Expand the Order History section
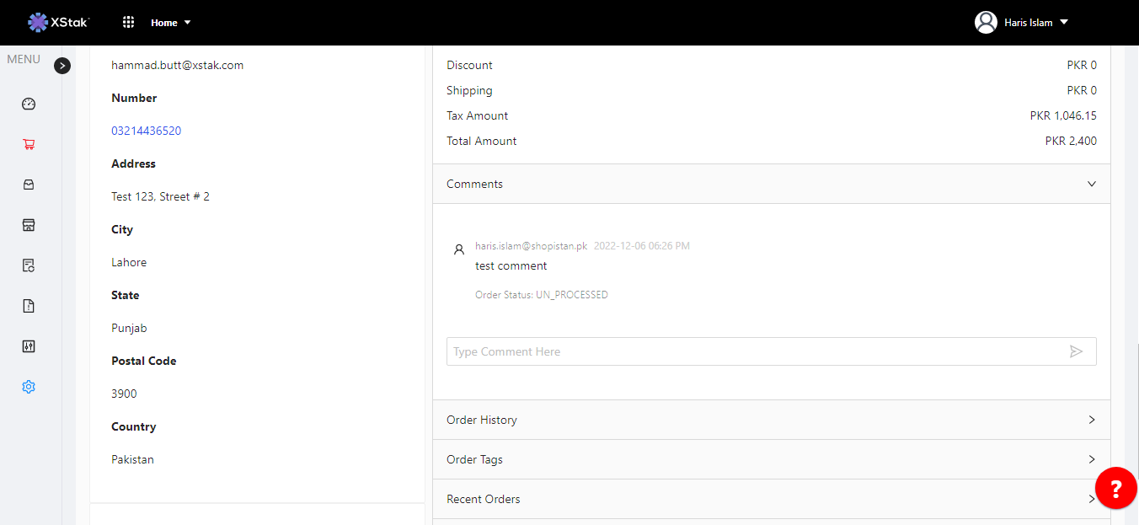Screen dimensions: 1139x525 [1091, 420]
